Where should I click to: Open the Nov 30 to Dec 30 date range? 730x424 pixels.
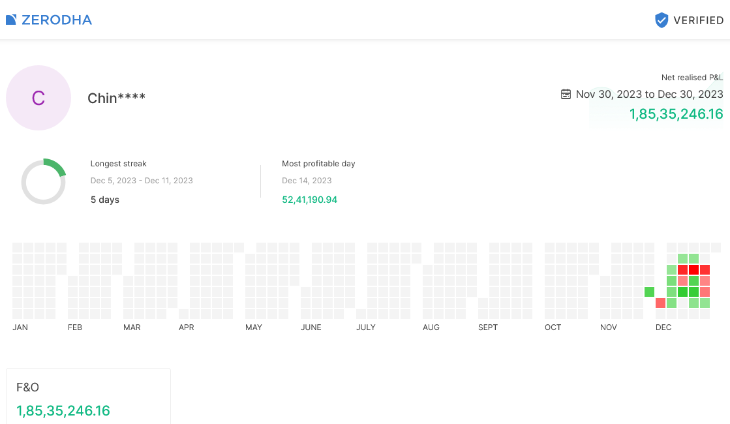point(649,94)
